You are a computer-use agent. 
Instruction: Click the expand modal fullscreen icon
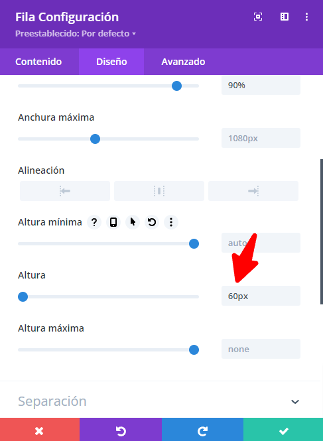(258, 17)
